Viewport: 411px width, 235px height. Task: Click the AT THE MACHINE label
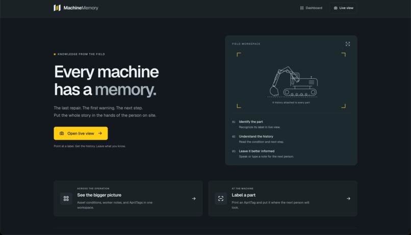tap(242, 189)
